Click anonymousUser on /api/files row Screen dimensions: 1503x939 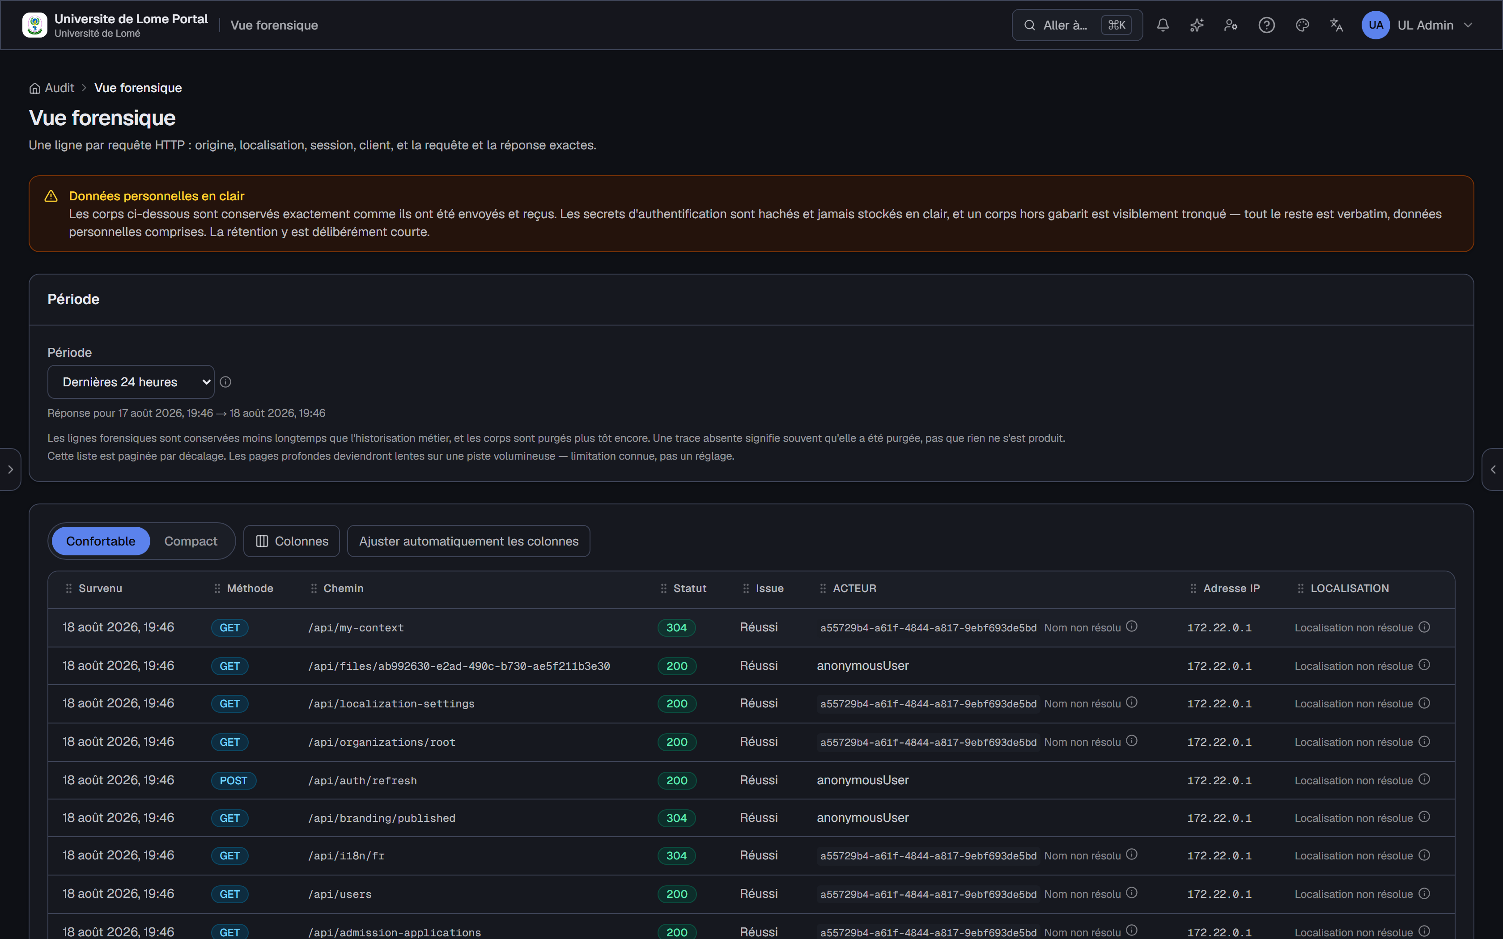(863, 666)
